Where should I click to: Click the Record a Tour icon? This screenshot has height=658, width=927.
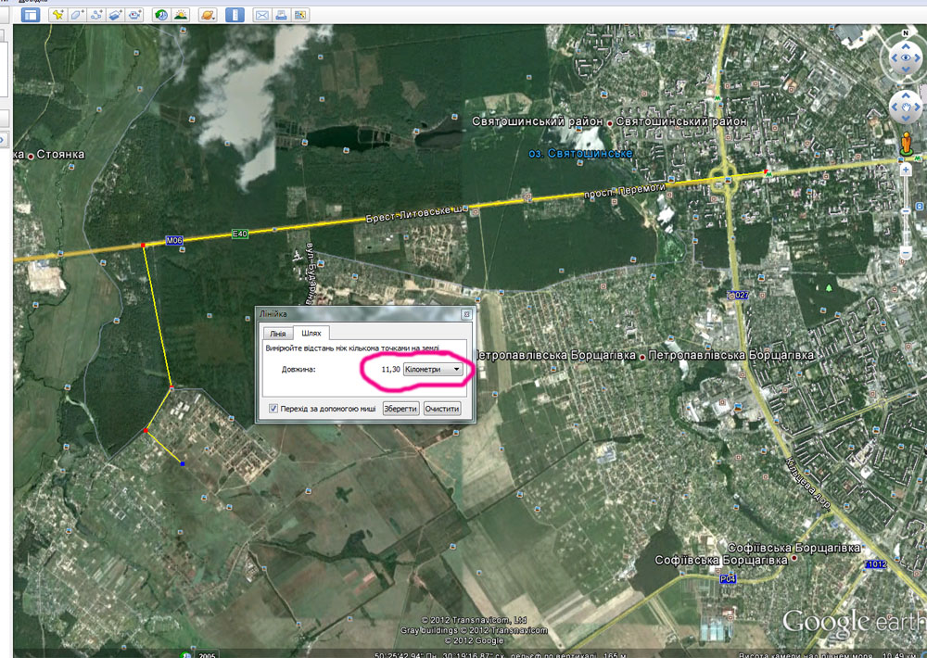click(134, 15)
